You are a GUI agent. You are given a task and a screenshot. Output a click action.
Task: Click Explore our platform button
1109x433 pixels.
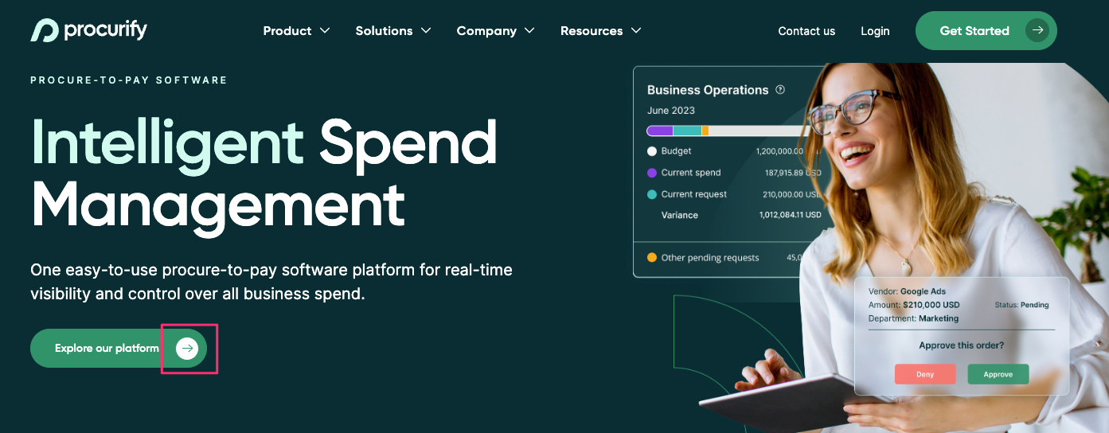tap(119, 348)
